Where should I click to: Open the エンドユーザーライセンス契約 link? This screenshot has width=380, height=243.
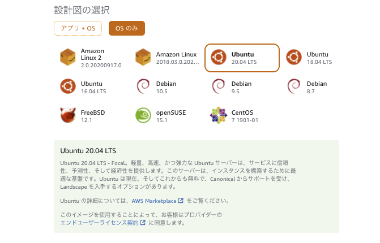tap(103, 223)
